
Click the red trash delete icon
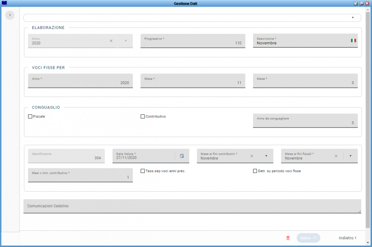(x=288, y=238)
